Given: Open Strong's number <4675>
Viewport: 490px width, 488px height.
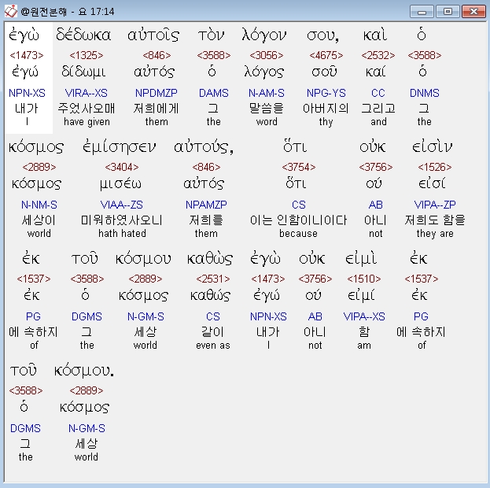Looking at the screenshot, I should click(x=326, y=55).
